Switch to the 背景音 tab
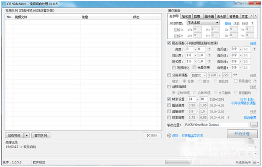 [234, 17]
